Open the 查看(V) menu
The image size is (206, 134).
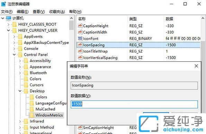39,12
